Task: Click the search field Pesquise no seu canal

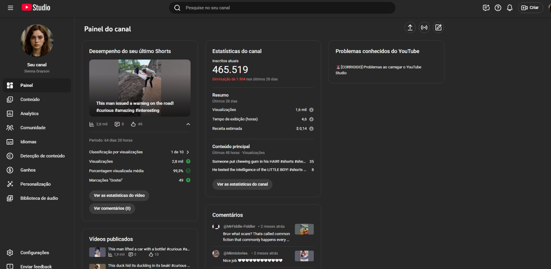Action: pyautogui.click(x=281, y=8)
